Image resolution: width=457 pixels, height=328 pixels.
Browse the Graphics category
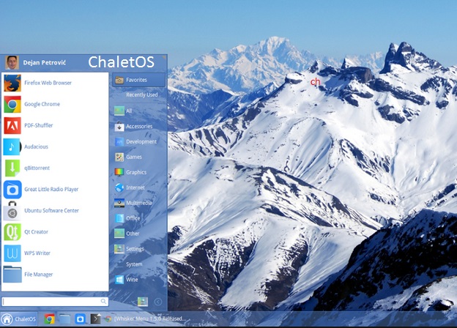click(138, 172)
